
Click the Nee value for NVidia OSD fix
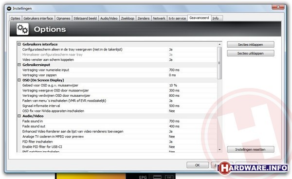pos(172,111)
